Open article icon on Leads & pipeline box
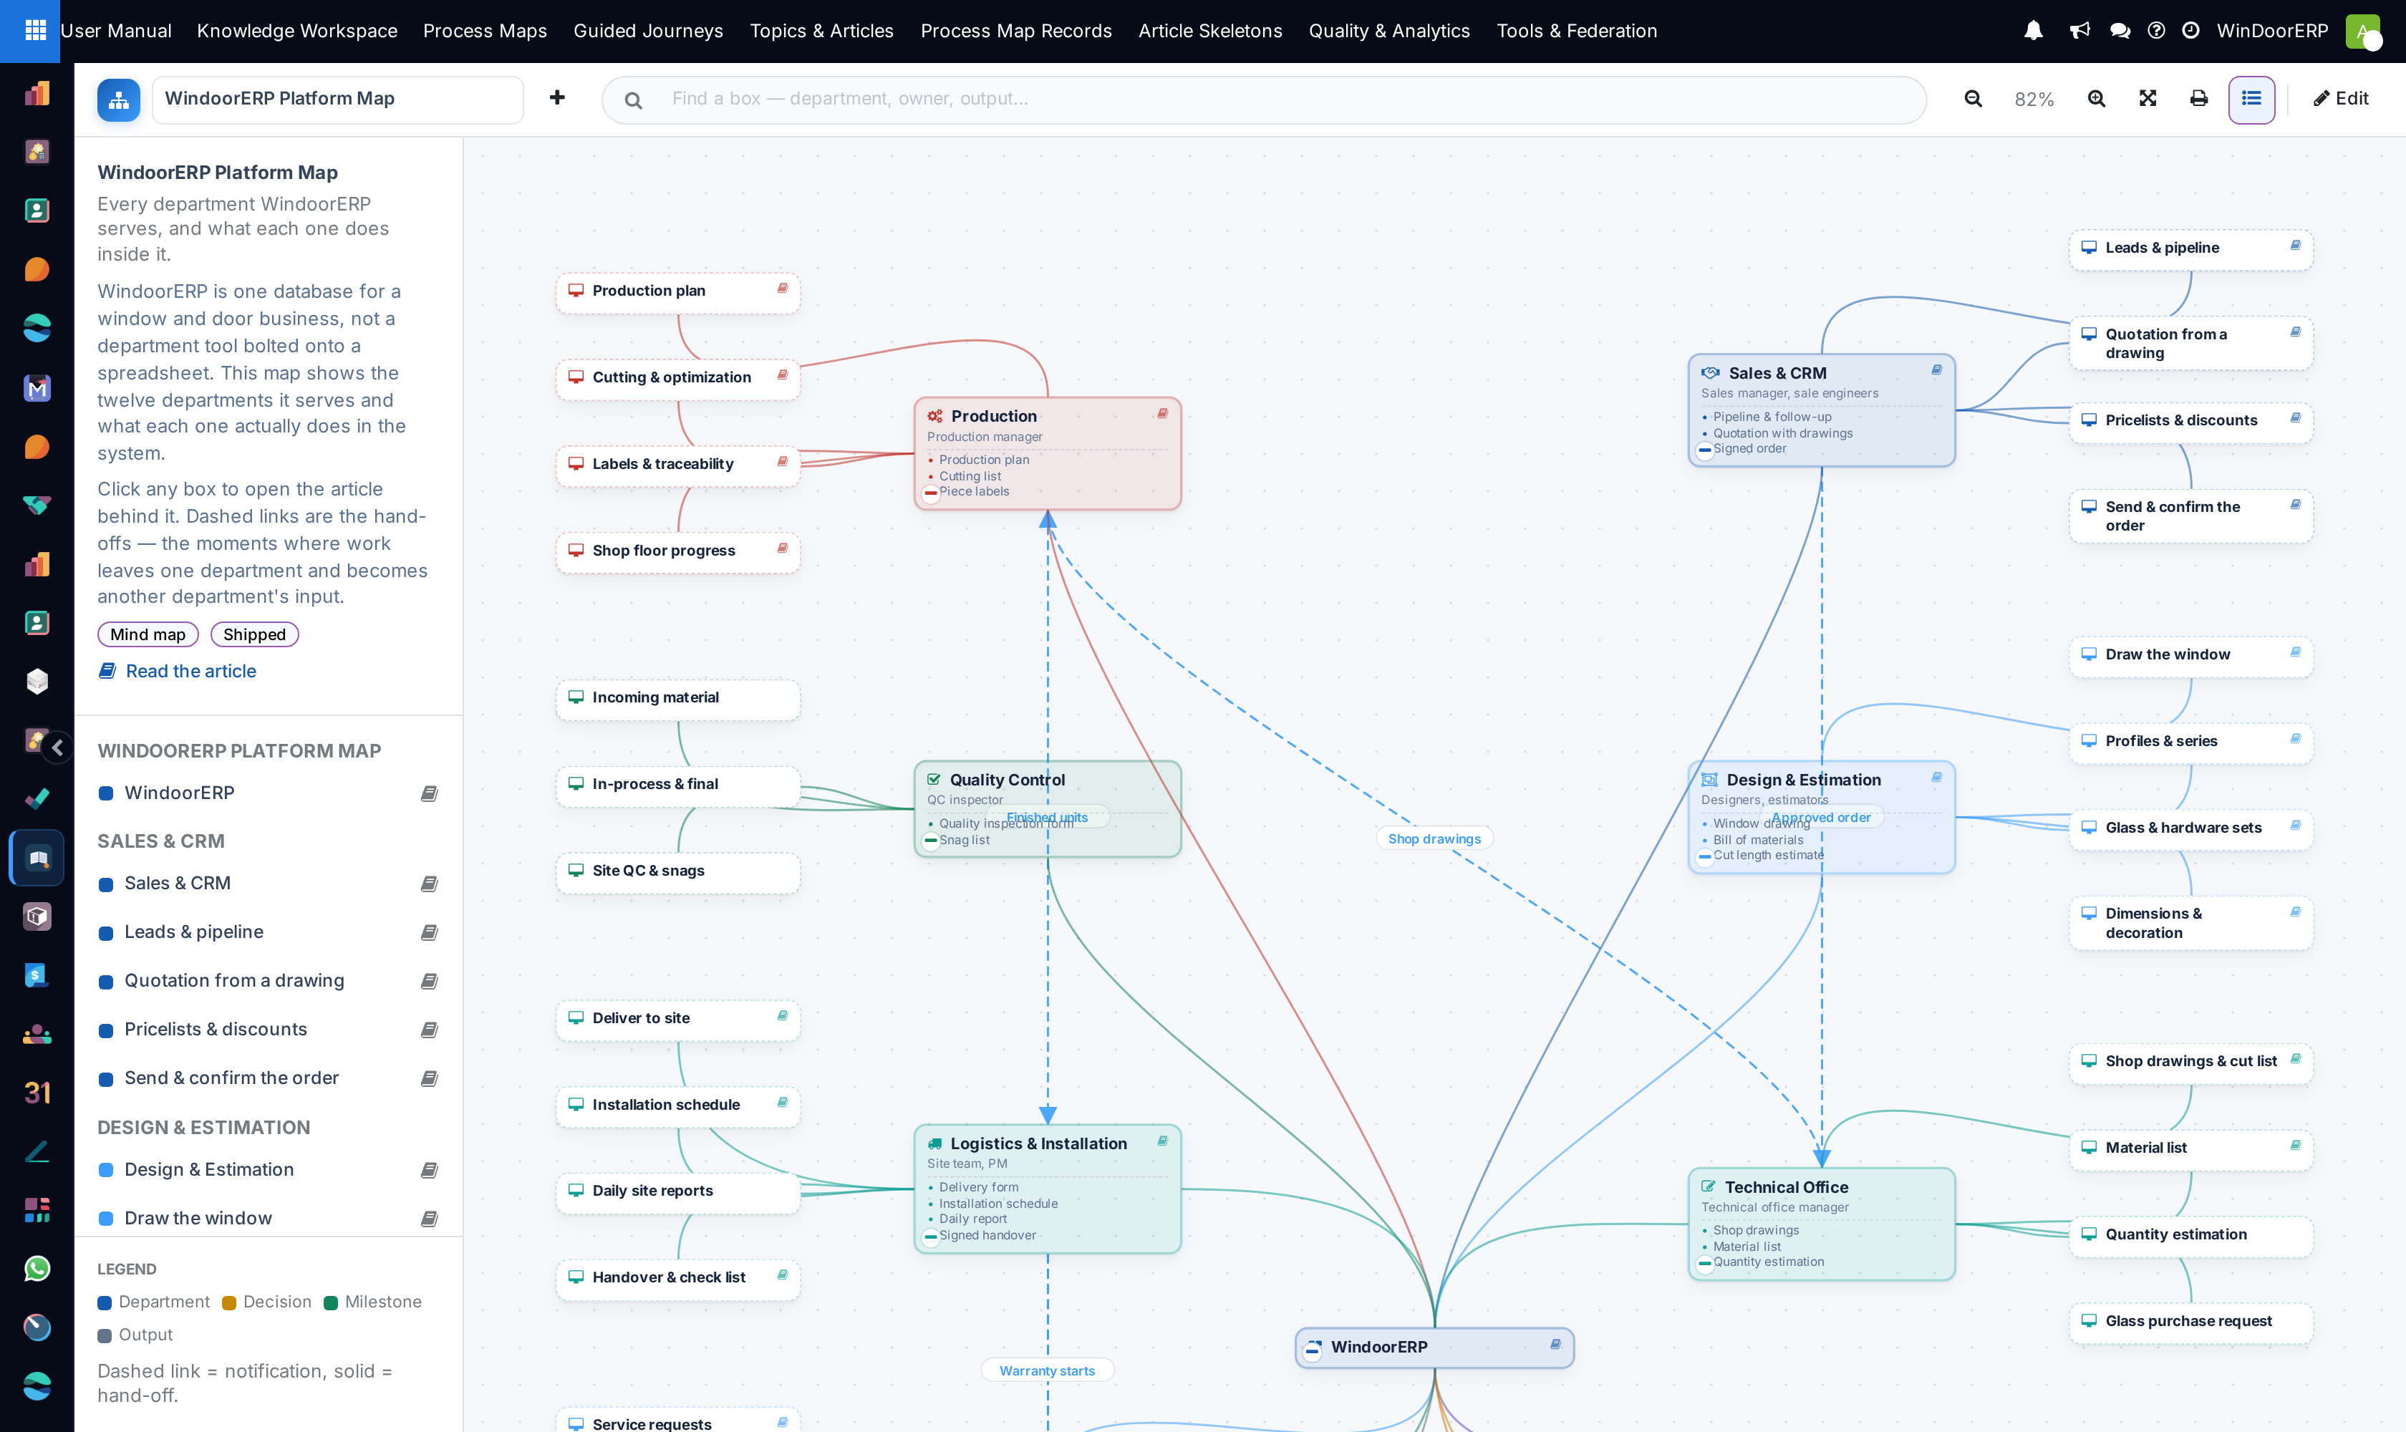 (2295, 246)
